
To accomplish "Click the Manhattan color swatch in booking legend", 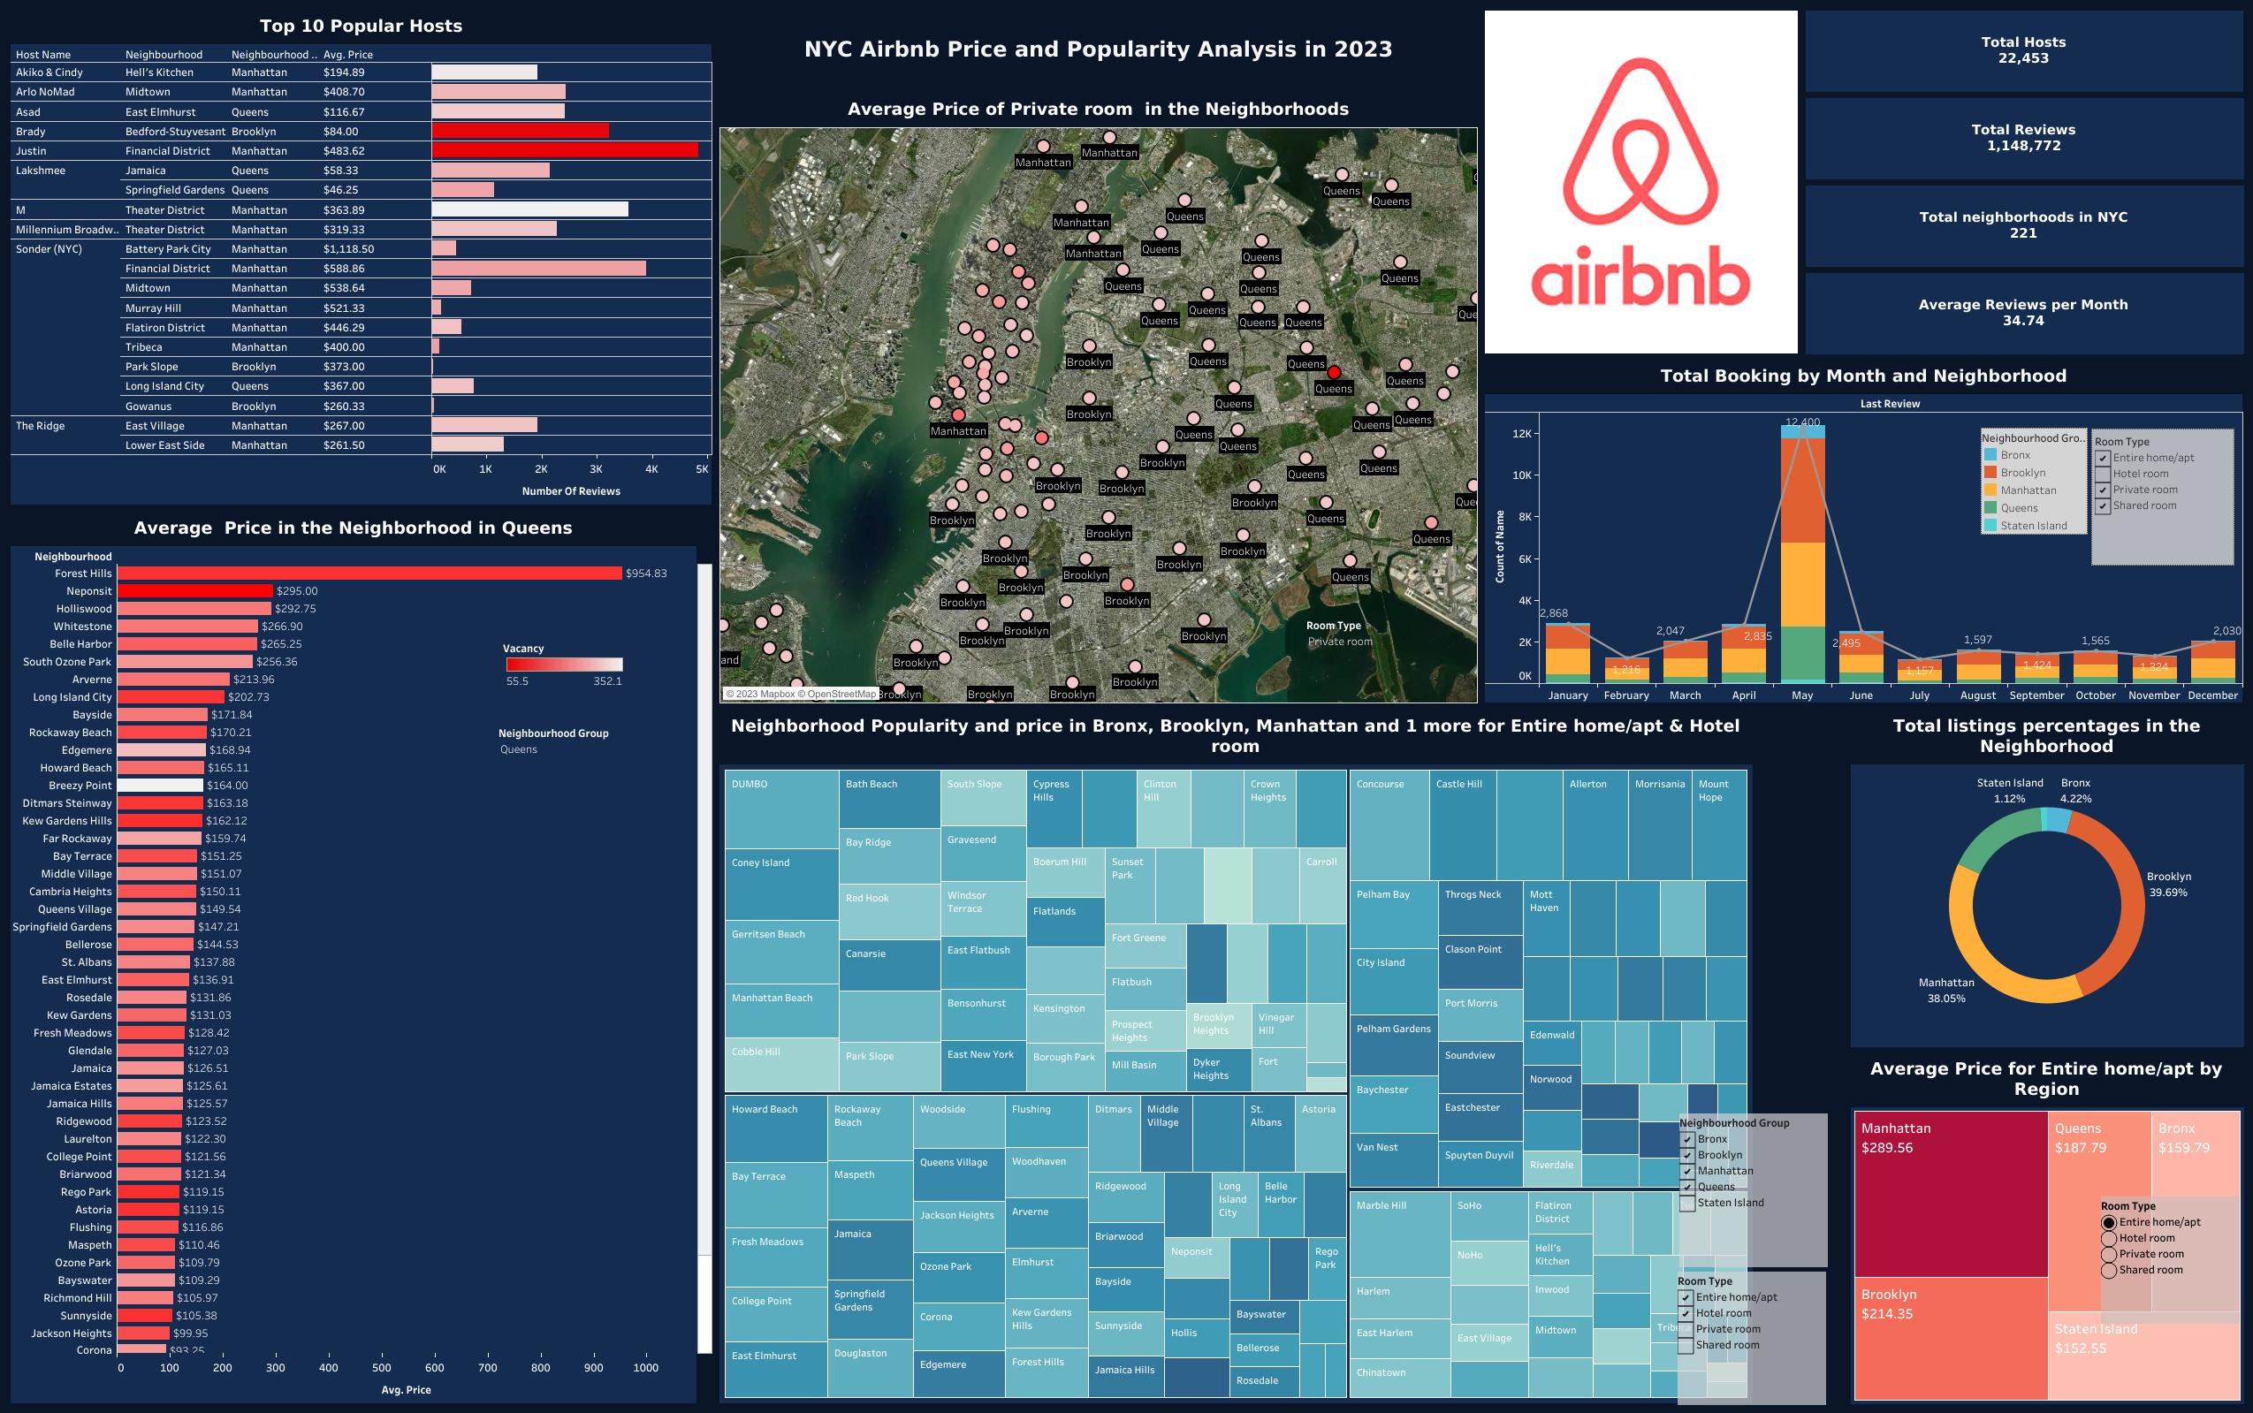I will (x=1990, y=490).
